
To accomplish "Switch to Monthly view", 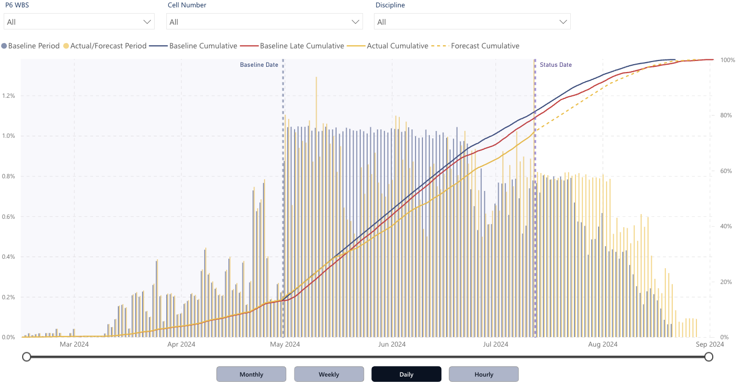I will pos(251,374).
